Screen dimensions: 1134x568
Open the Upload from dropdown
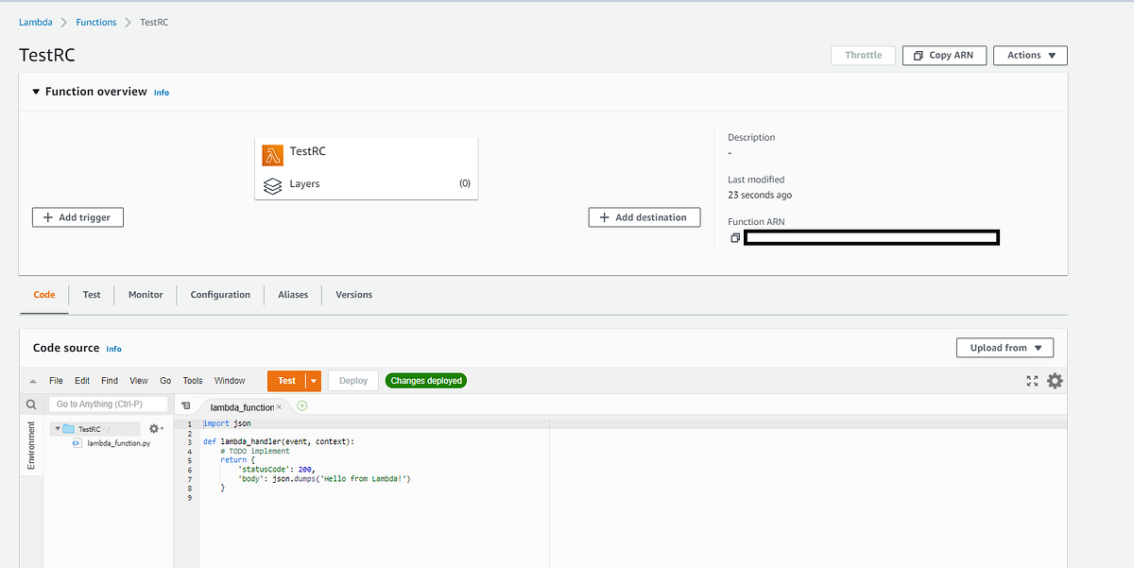1005,348
